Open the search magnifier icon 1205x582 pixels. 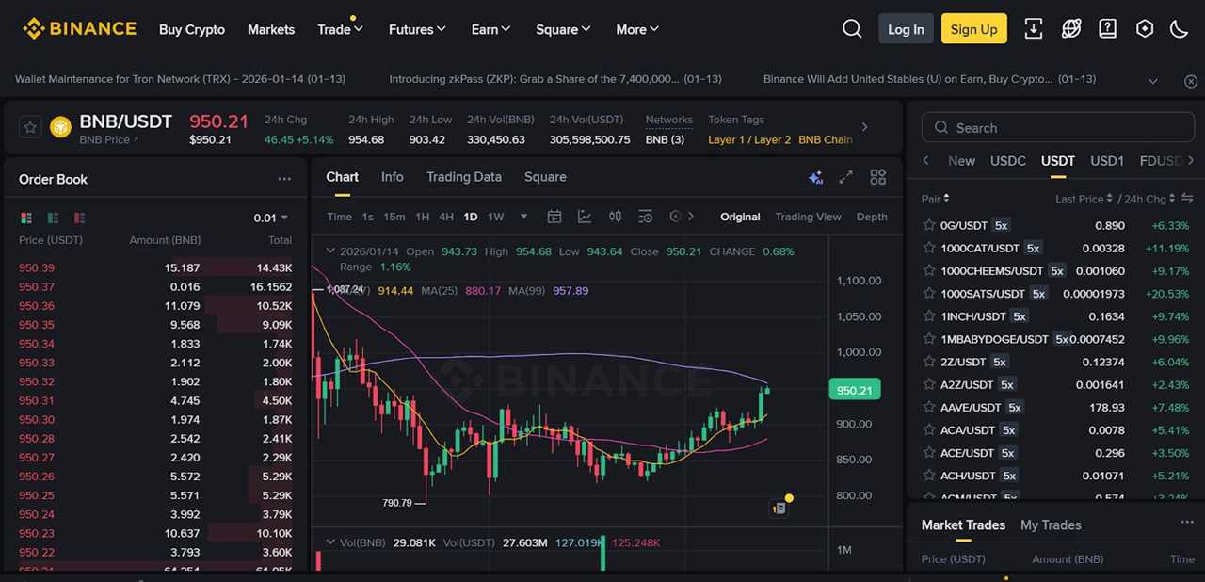(852, 28)
